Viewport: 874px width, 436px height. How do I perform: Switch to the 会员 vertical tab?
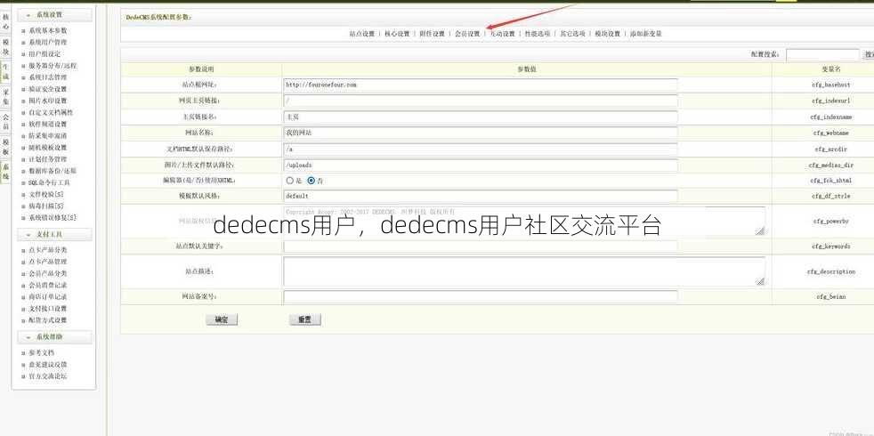(5, 122)
